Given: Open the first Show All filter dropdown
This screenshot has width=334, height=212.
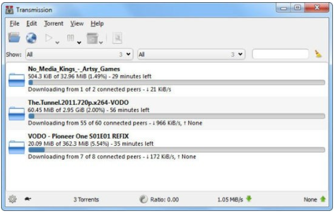Looking at the screenshot, I should 79,54.
